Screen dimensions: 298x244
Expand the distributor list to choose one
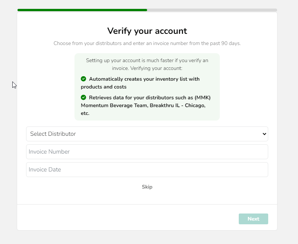click(147, 134)
